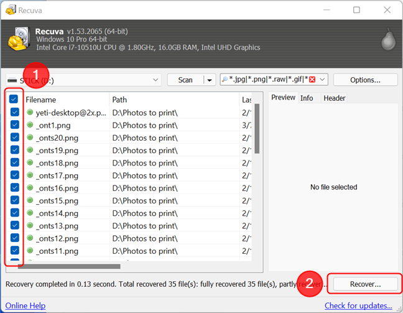Open the Online Help link
This screenshot has width=403, height=313.
coord(25,306)
